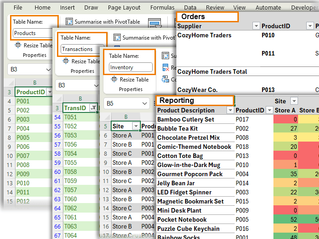Open the Site column filter in Reporting pivot
The image size is (319, 239).
pyautogui.click(x=294, y=101)
